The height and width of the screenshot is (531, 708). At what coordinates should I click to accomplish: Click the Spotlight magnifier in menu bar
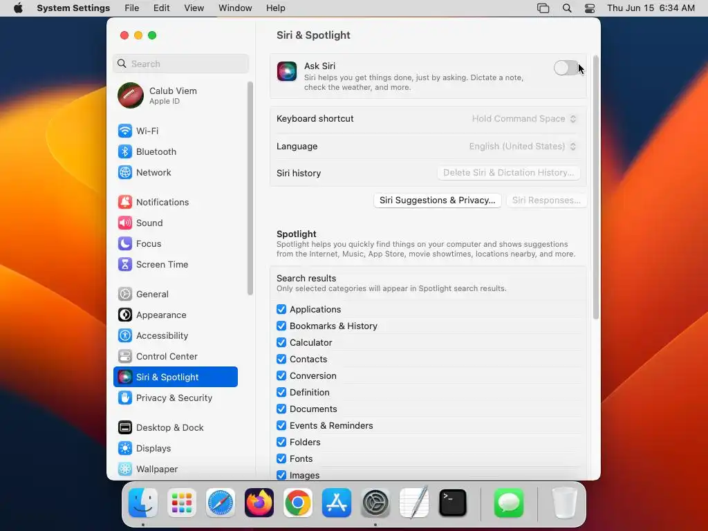(x=567, y=8)
